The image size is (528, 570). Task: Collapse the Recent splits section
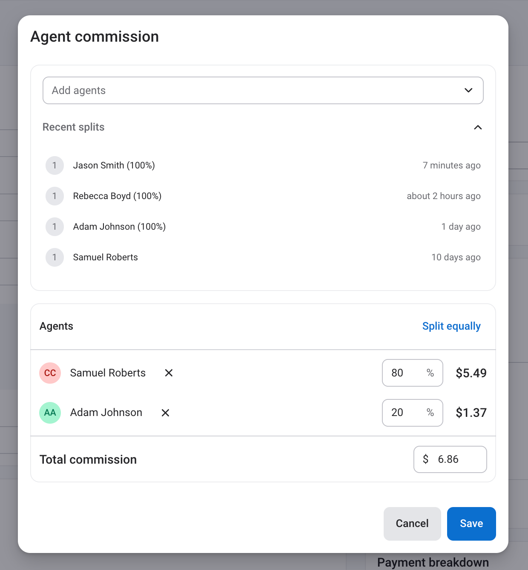(x=478, y=128)
